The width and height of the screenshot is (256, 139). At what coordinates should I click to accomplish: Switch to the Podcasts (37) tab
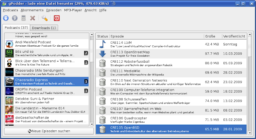pos(16,28)
